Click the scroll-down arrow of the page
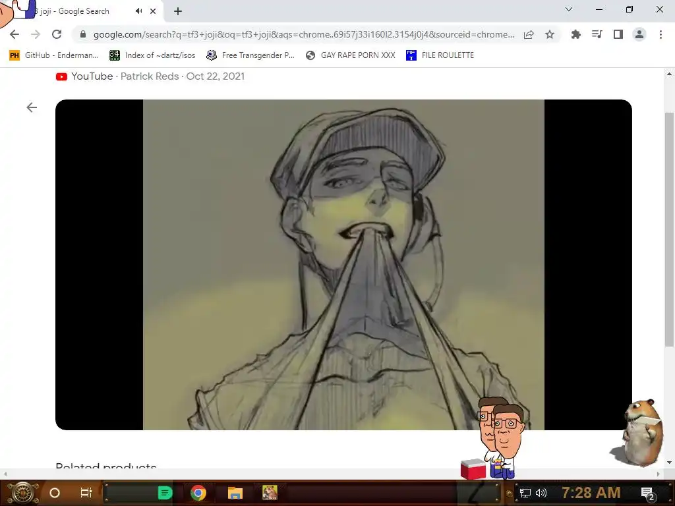This screenshot has height=506, width=675. point(669,463)
